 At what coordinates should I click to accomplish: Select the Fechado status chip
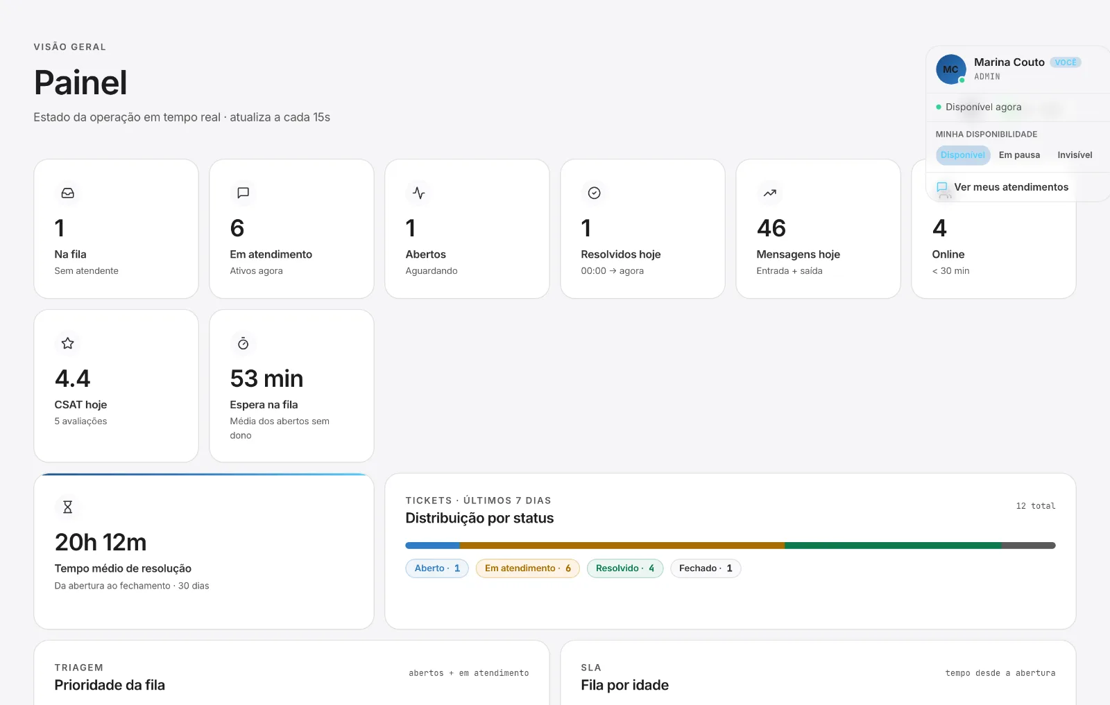(x=706, y=568)
